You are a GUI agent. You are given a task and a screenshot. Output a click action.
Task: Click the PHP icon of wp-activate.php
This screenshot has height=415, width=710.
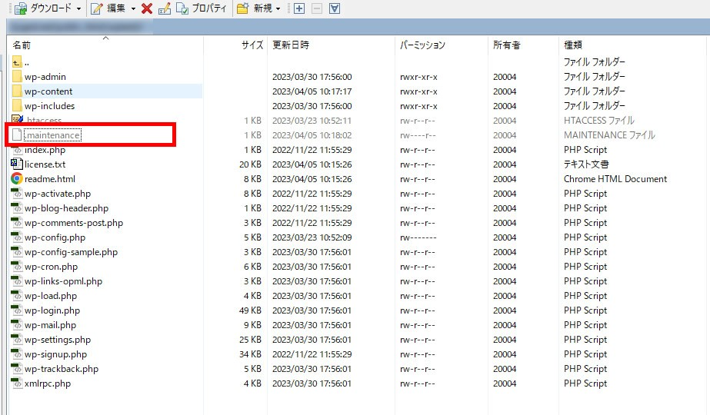pyautogui.click(x=17, y=193)
